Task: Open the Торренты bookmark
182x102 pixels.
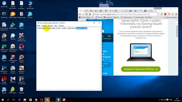Action: point(111,17)
